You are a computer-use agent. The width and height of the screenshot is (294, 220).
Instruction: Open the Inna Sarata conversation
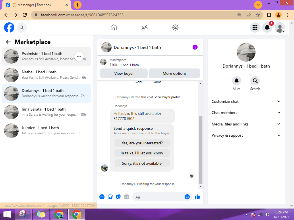[x=47, y=112]
